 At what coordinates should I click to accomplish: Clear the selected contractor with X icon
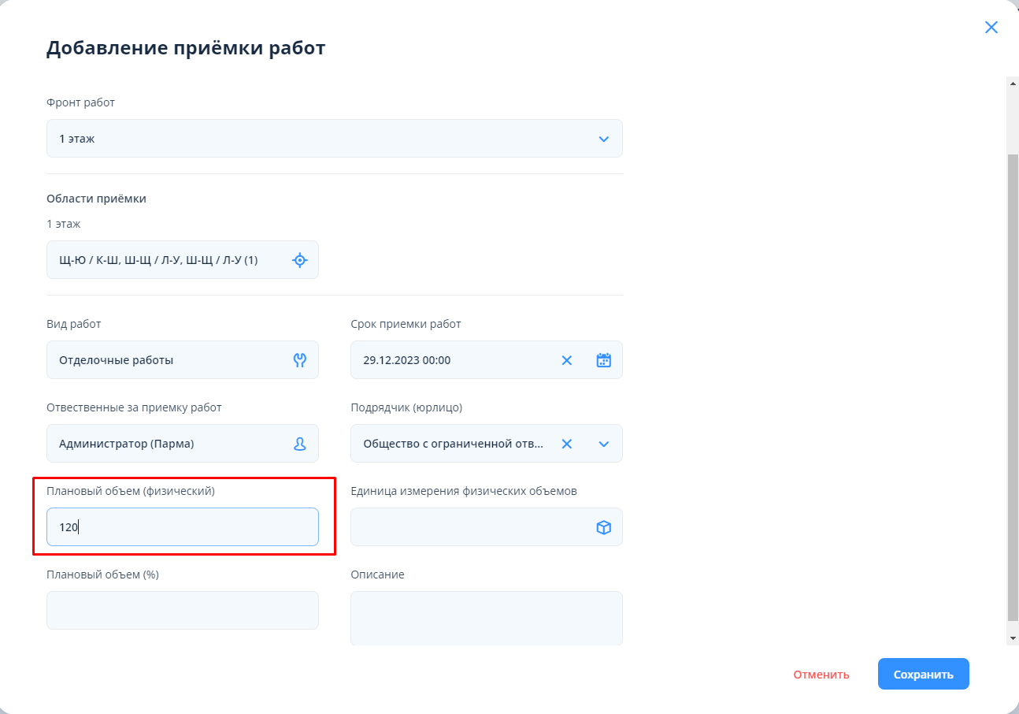coord(566,444)
